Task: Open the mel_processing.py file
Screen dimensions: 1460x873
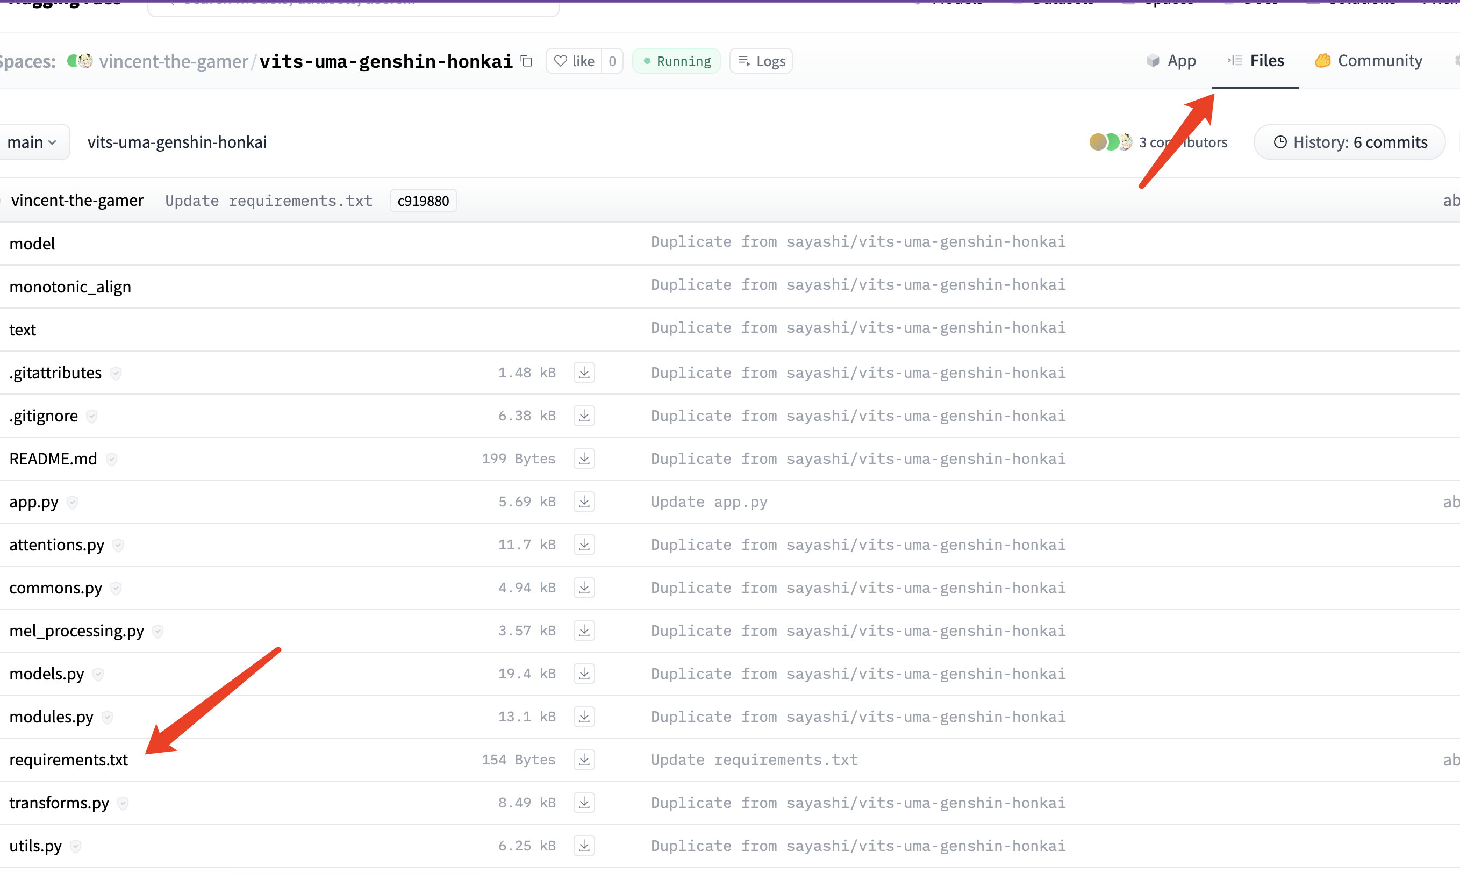Action: (76, 630)
